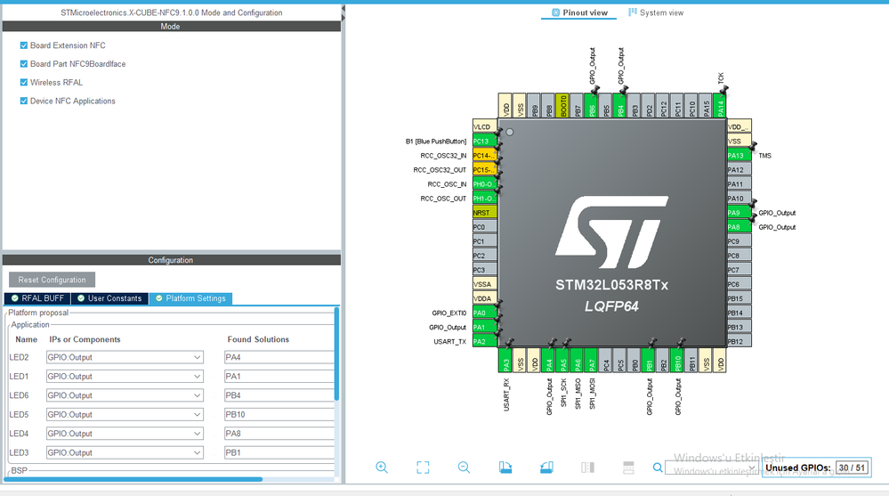Screen dimensions: 889x496
Task: Click the Unused GPIOs count 30 / 51
Action: (852, 468)
